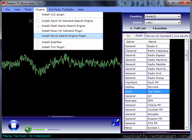192x140 pixels.
Task: Select station Radio 6
Action: pos(158,46)
